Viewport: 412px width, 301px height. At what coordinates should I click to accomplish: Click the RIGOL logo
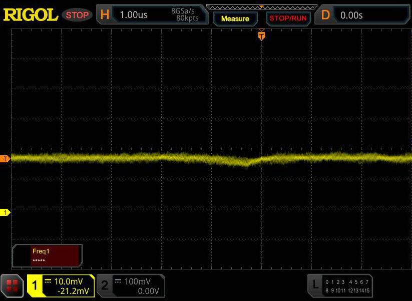click(x=31, y=15)
